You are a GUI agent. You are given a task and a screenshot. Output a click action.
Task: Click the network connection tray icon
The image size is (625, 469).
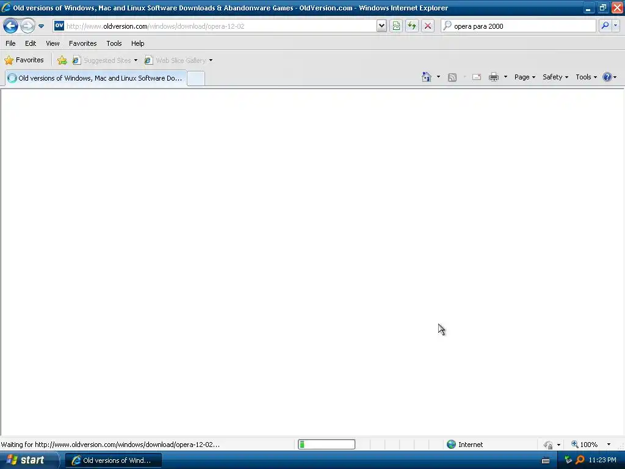568,460
